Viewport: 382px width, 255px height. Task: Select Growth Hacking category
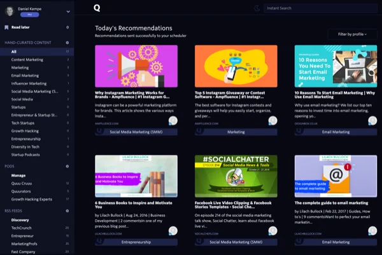coord(37,131)
